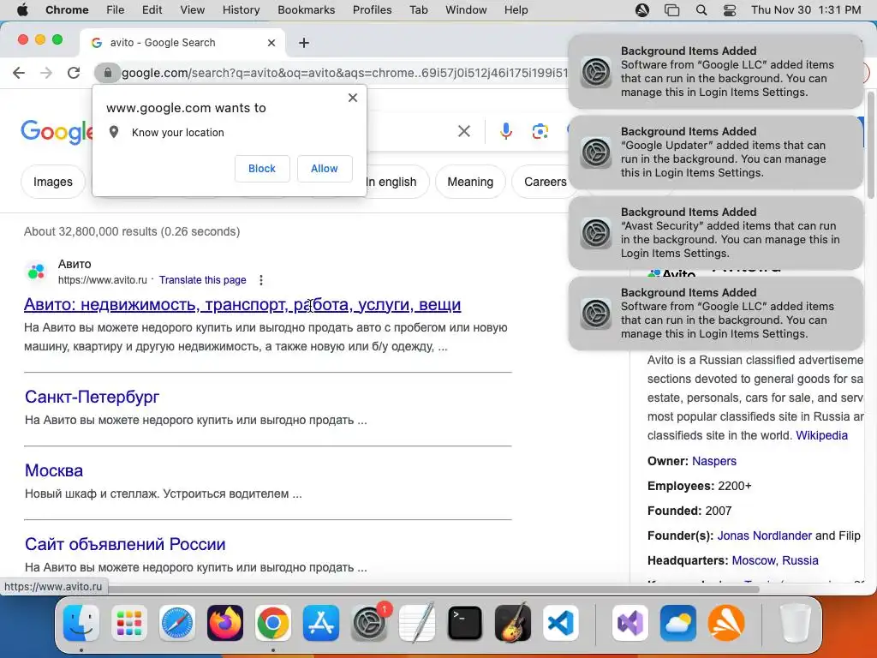Click the address bar URL field

[x=344, y=73]
